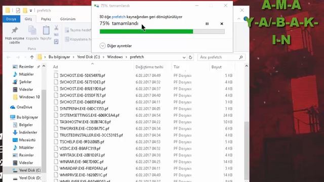The width and height of the screenshot is (324, 182).
Task: Go up one folder level arrow
Action: pos(32,57)
